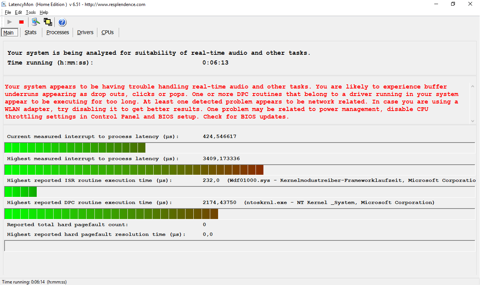Click the Wdf01000.sys driver description text
Image resolution: width=480 pixels, height=285 pixels.
pyautogui.click(x=351, y=180)
